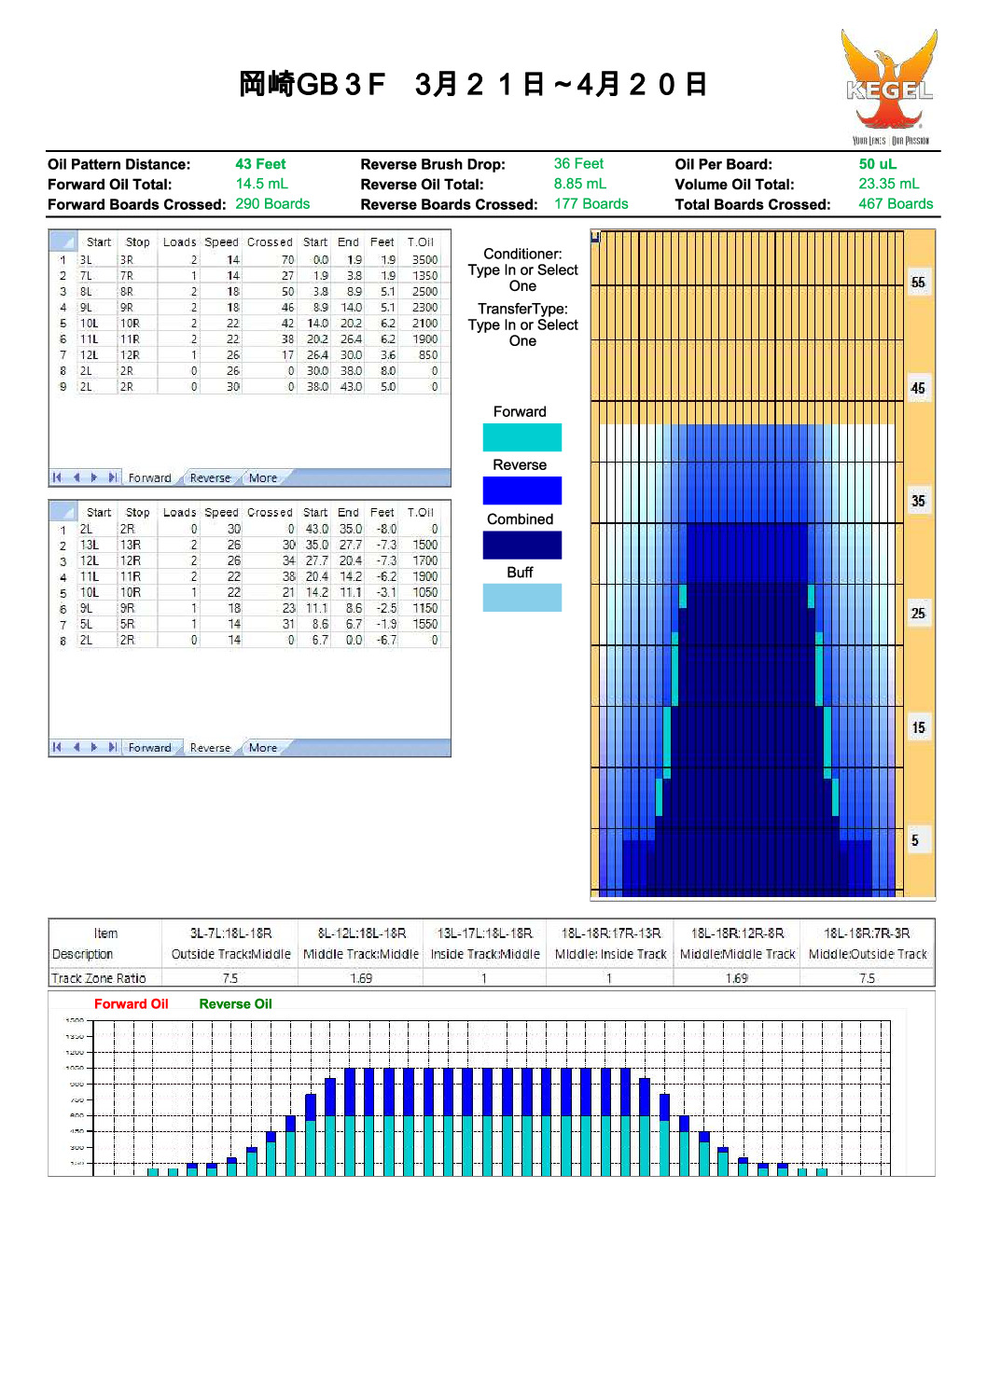Click the first-record arrow in the lower table navigator
This screenshot has width=987, height=1396.
(x=57, y=747)
